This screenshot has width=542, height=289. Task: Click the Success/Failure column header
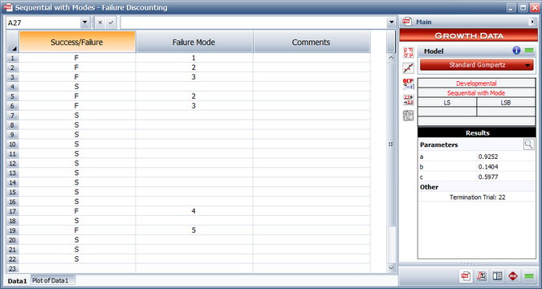coord(77,43)
